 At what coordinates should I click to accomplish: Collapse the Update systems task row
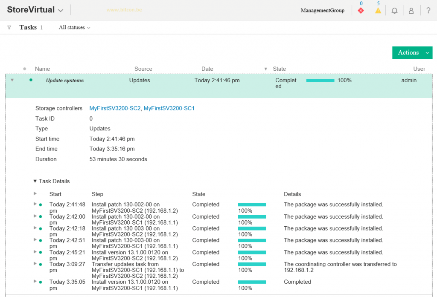point(12,80)
